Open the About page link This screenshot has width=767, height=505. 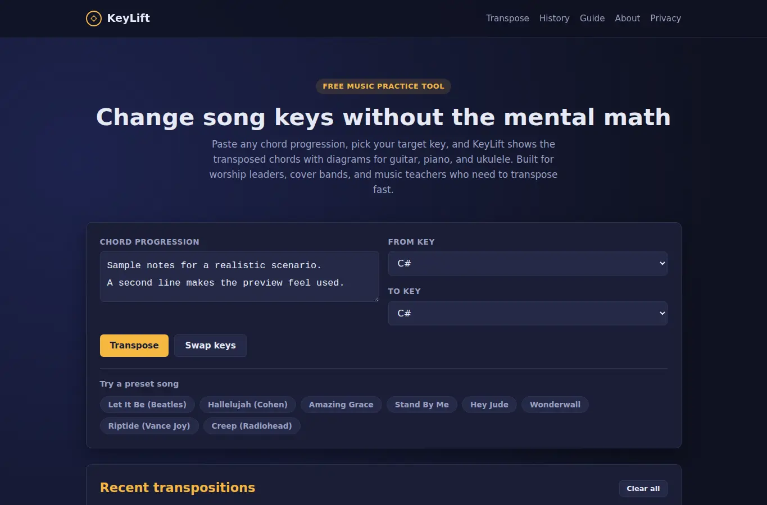(x=627, y=19)
